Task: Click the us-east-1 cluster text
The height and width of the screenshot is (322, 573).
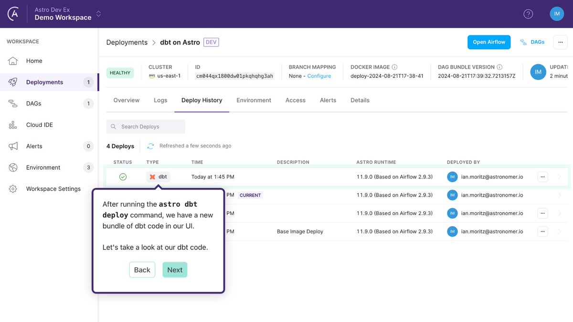Action: click(169, 76)
